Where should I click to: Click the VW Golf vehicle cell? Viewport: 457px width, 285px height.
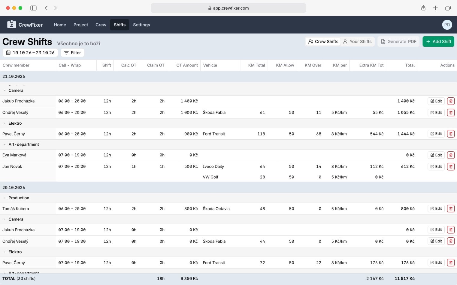[x=210, y=177]
